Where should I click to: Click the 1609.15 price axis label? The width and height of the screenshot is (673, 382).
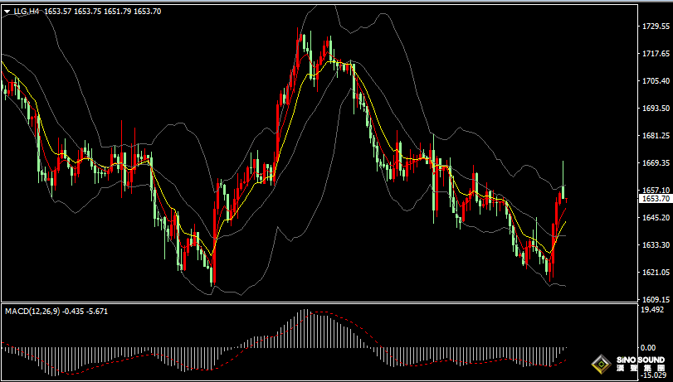tap(655, 300)
